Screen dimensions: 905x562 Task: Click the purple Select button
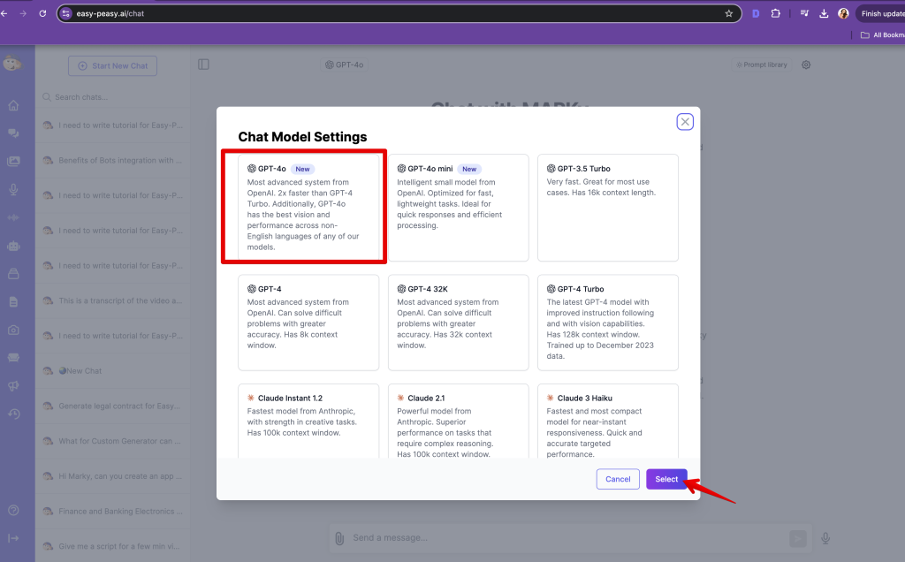[x=666, y=479]
